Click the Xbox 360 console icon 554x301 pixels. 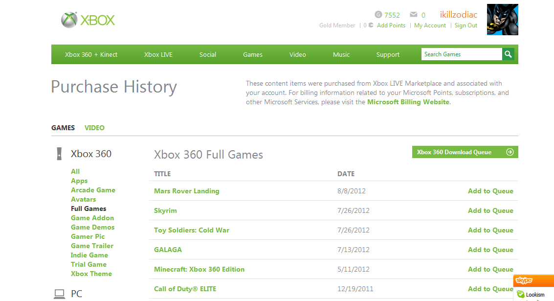pos(59,154)
